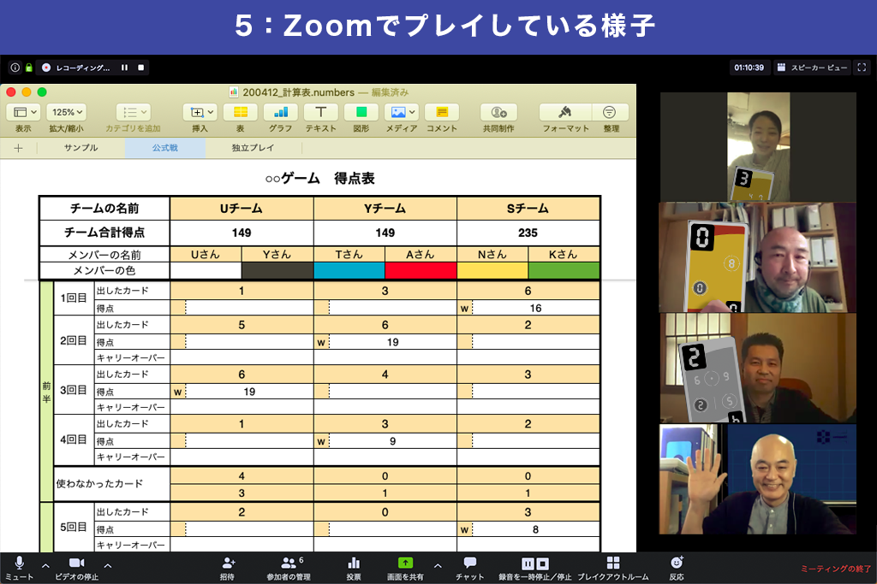The height and width of the screenshot is (584, 877).
Task: Click the Yさん dark color cell
Action: pos(277,271)
